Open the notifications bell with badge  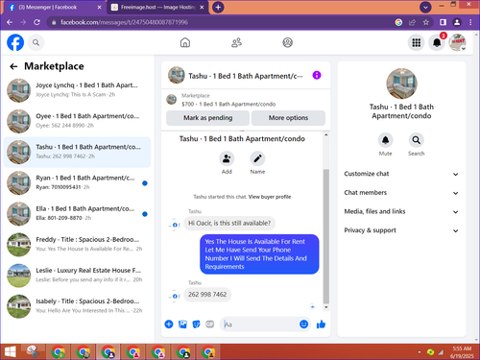[x=437, y=42]
